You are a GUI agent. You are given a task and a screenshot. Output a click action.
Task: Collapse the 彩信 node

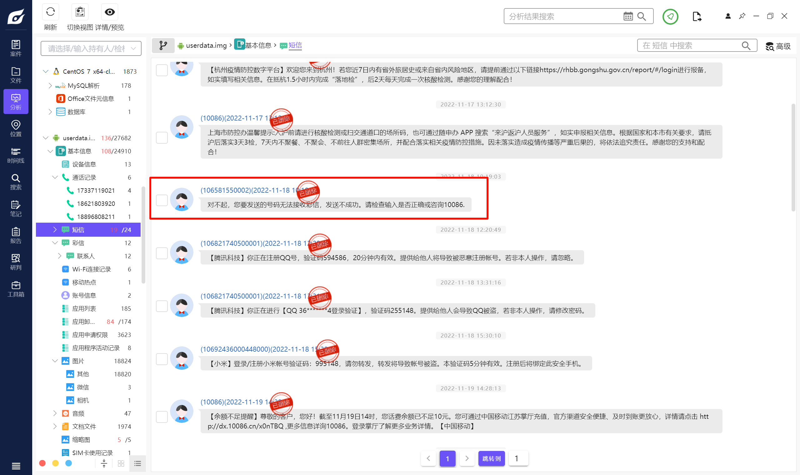click(x=55, y=243)
